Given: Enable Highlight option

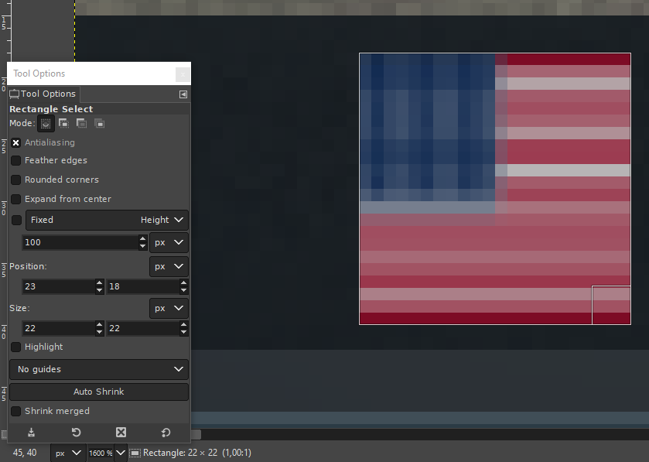Looking at the screenshot, I should tap(15, 347).
